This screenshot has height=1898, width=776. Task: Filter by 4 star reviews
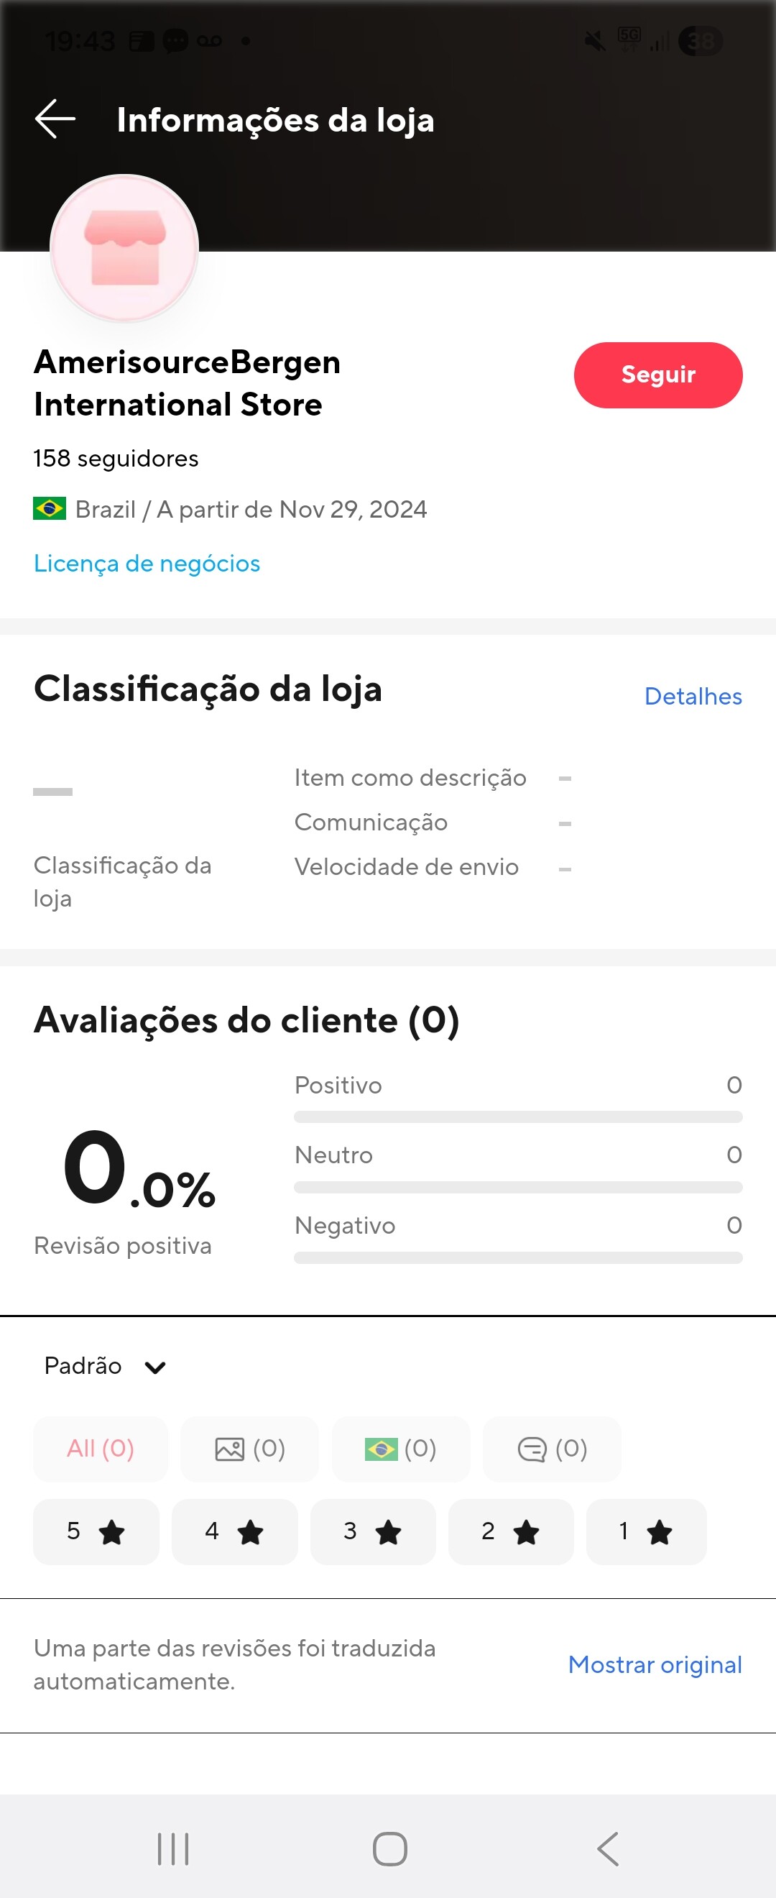[x=234, y=1531]
